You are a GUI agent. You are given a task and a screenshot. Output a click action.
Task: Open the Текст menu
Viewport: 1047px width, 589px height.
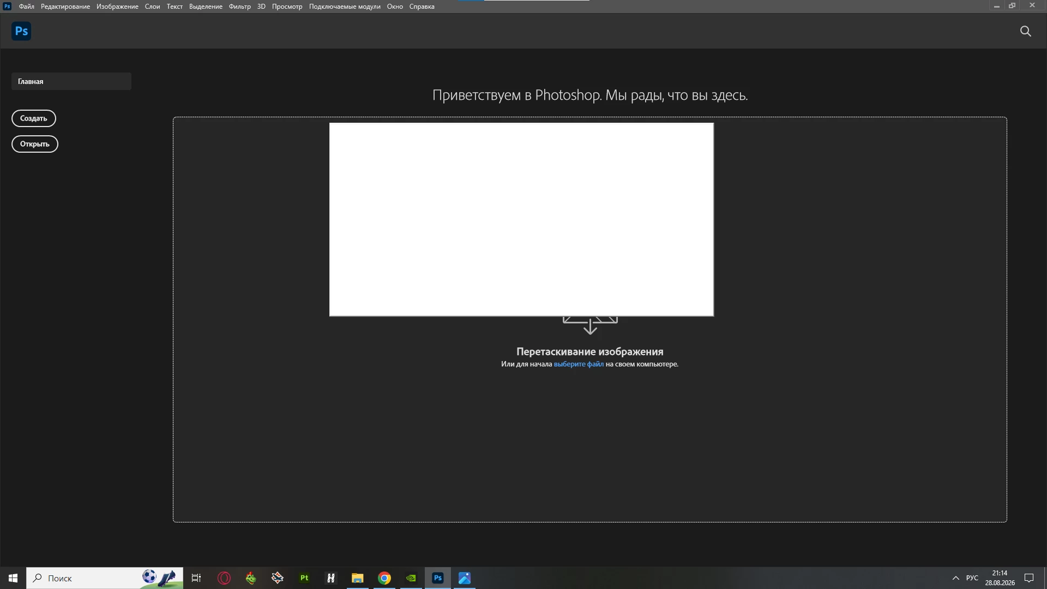(174, 7)
